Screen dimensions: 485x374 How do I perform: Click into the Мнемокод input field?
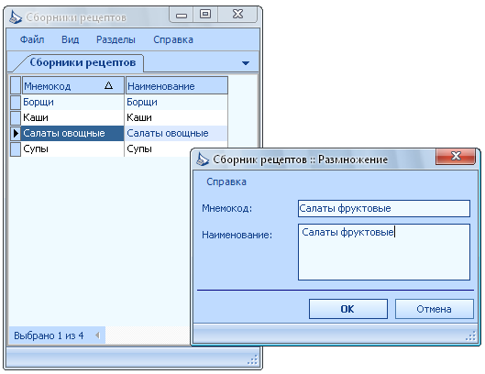[x=384, y=208]
